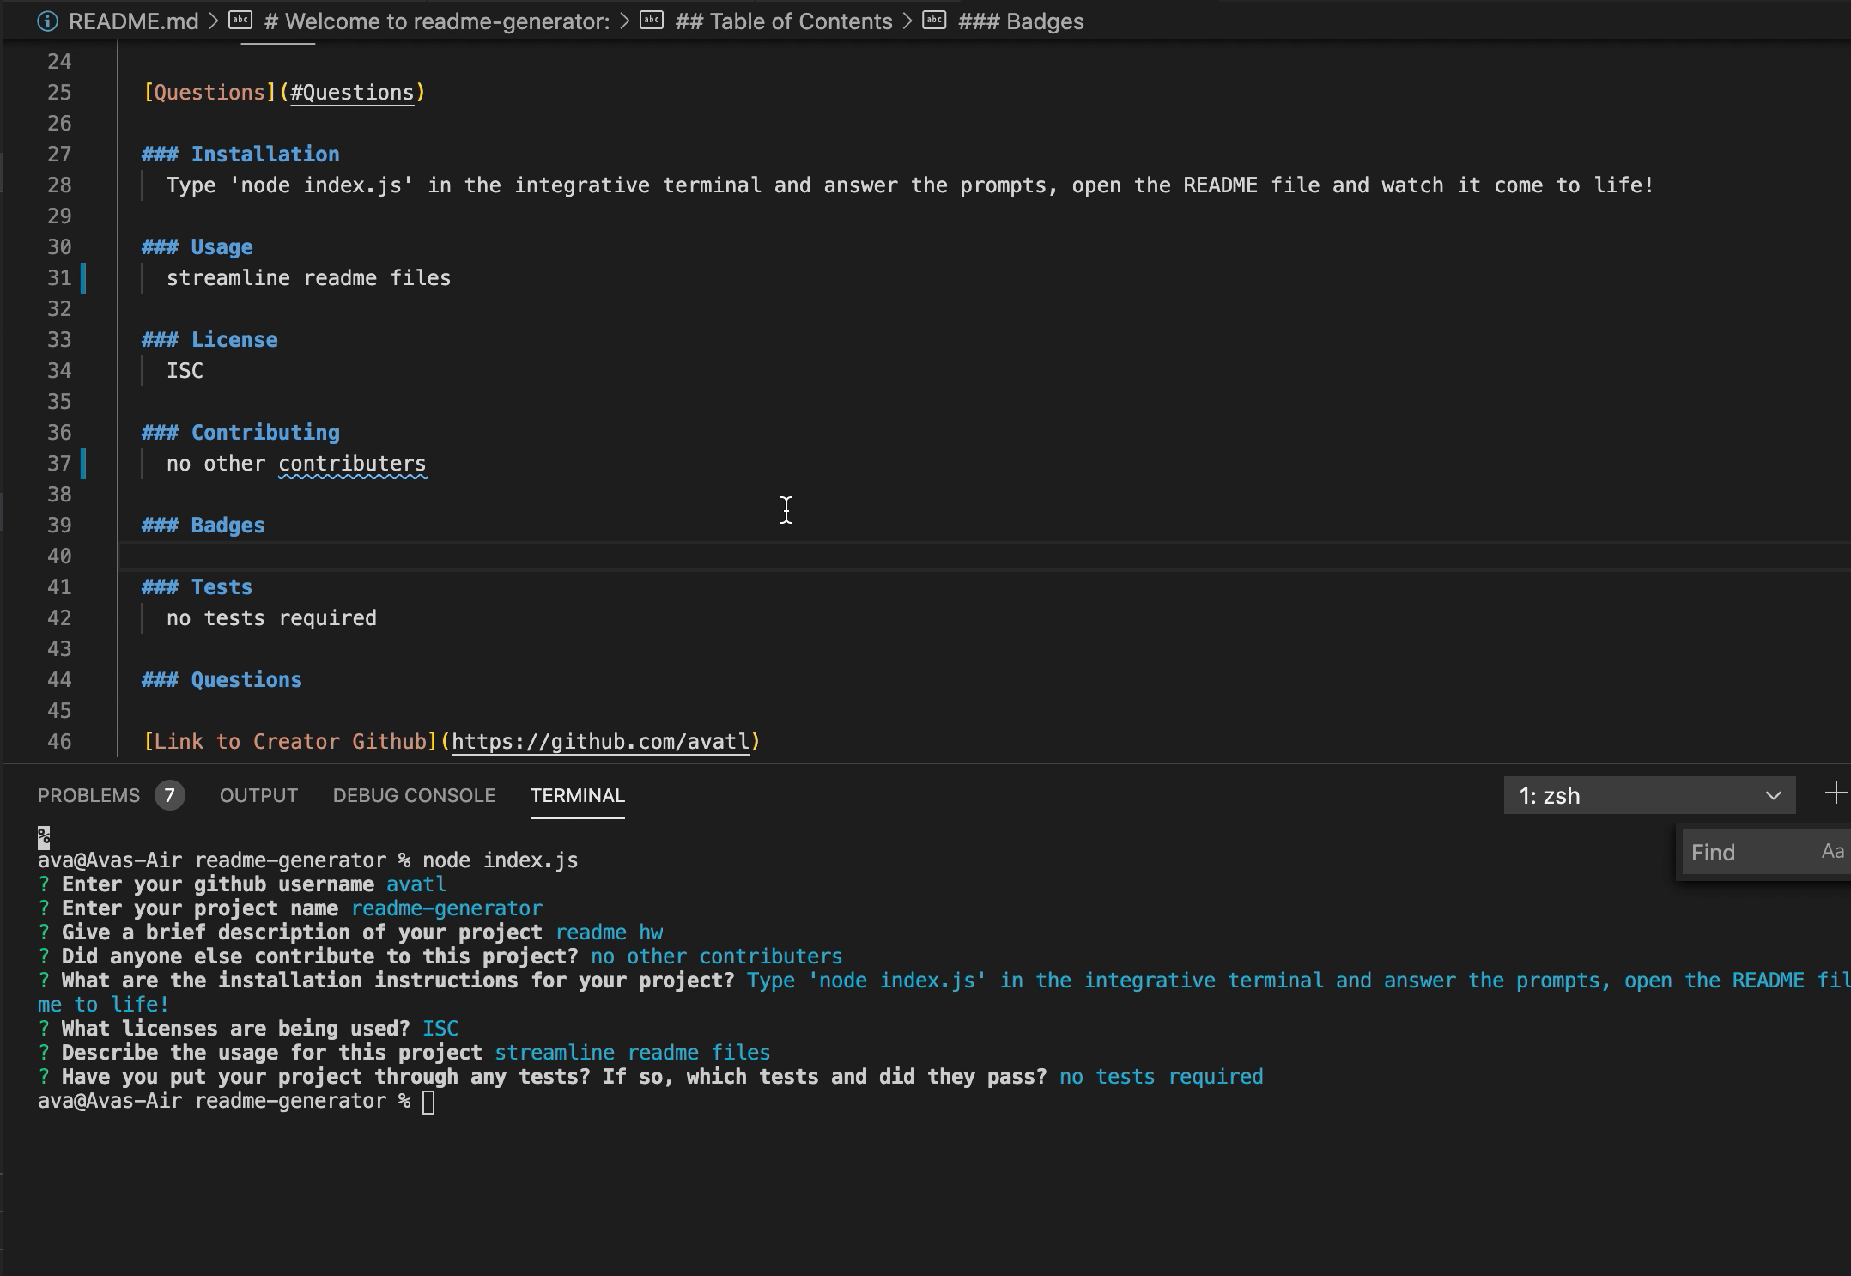Toggle Match Case (Aa) in terminal find

pyautogui.click(x=1832, y=852)
